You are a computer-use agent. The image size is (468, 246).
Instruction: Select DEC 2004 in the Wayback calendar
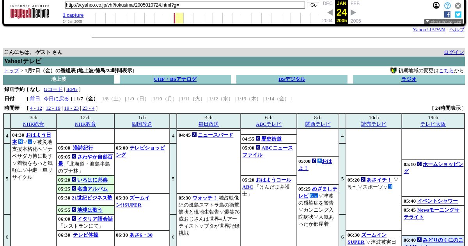(x=328, y=12)
